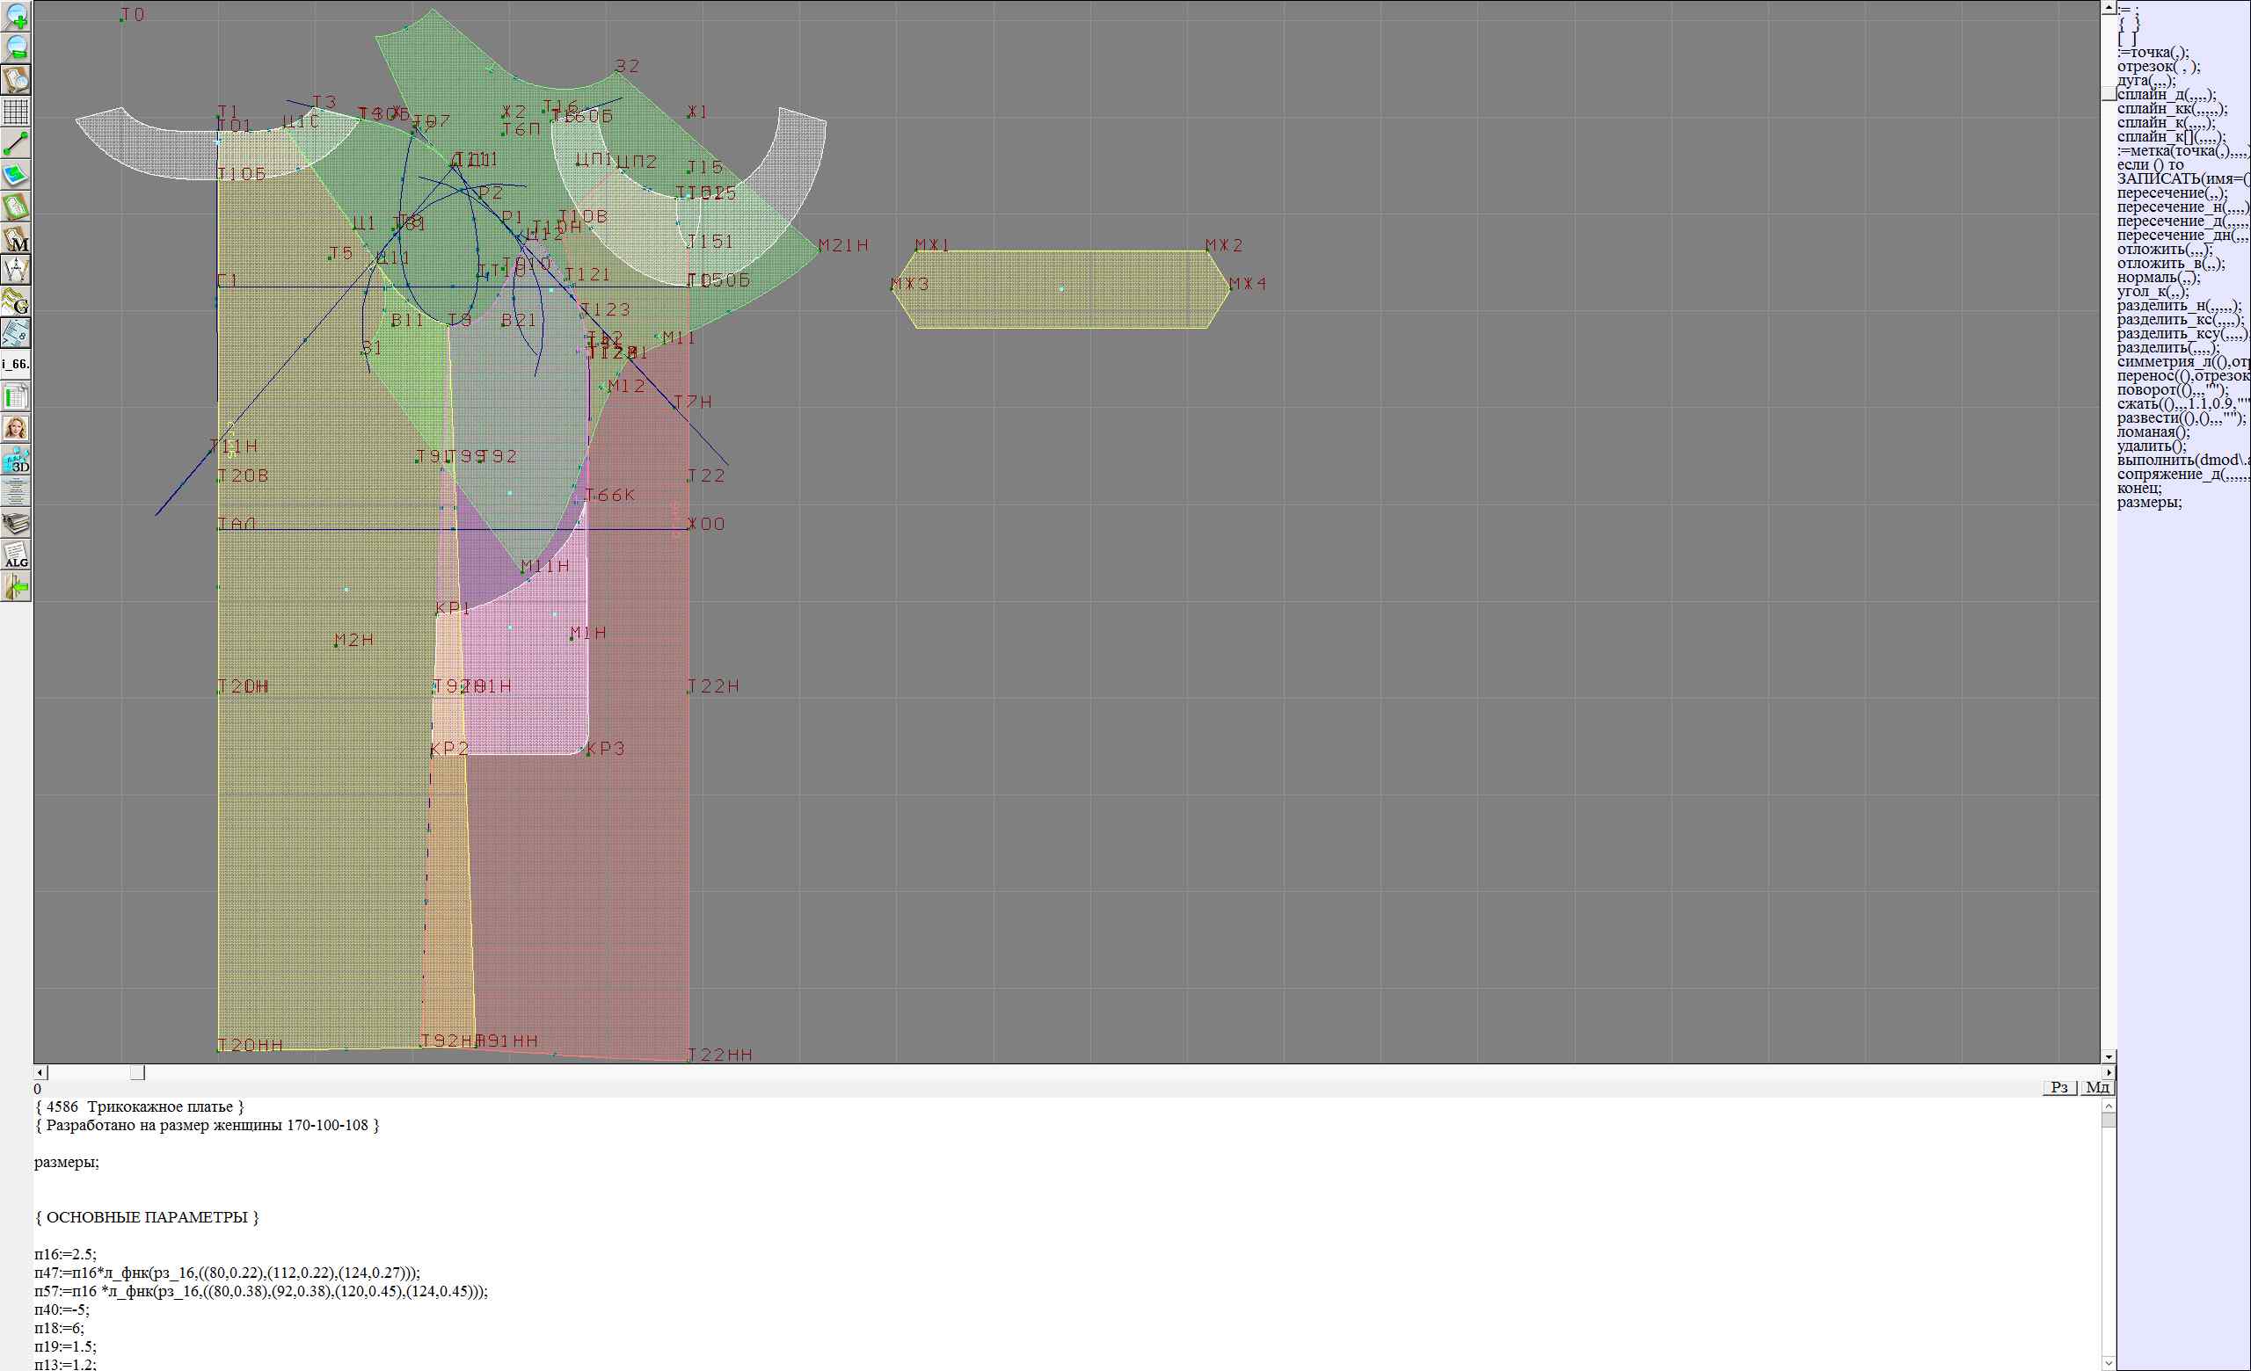Viewport: 2251px width, 1371px height.
Task: Click the canvas horizontal scrollbar right arrow
Action: tap(2109, 1072)
